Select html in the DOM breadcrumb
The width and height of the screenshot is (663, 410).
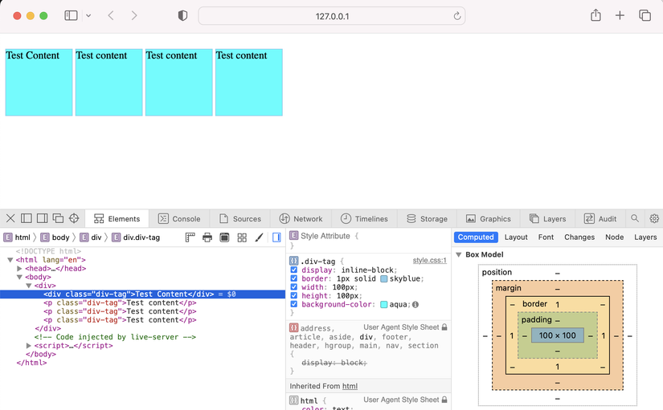17,237
